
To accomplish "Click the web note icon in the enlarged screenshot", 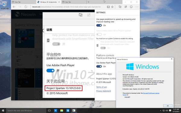I will tap(89, 15).
